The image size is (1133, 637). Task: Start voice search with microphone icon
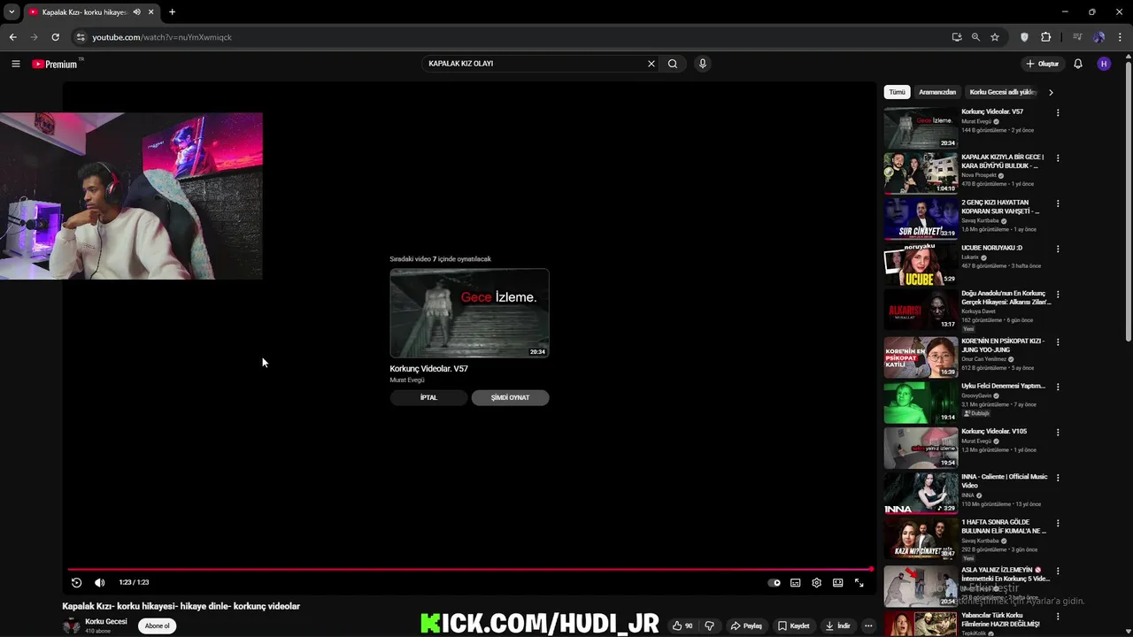click(703, 64)
